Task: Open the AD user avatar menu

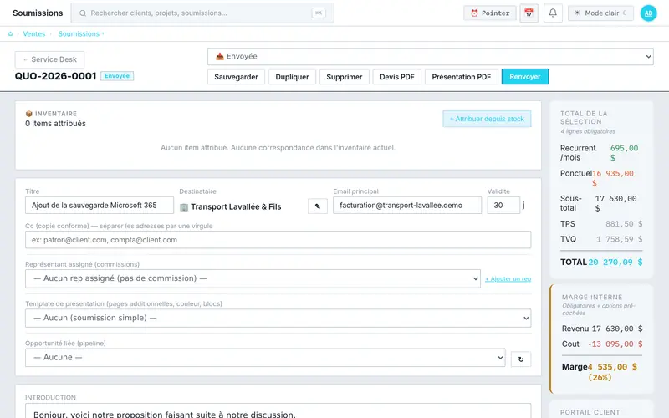Action: [x=648, y=13]
